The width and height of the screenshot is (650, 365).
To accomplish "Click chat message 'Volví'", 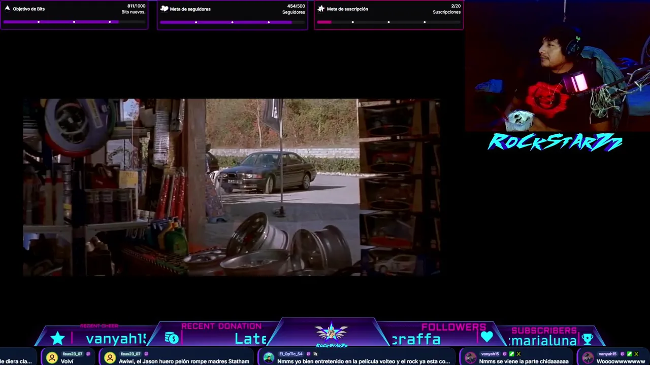I will [x=67, y=361].
